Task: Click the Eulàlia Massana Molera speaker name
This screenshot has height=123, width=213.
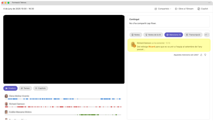Action: [20, 112]
